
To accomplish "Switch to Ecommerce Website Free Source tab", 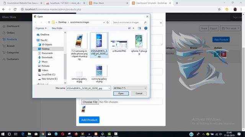I will pos(23,3).
